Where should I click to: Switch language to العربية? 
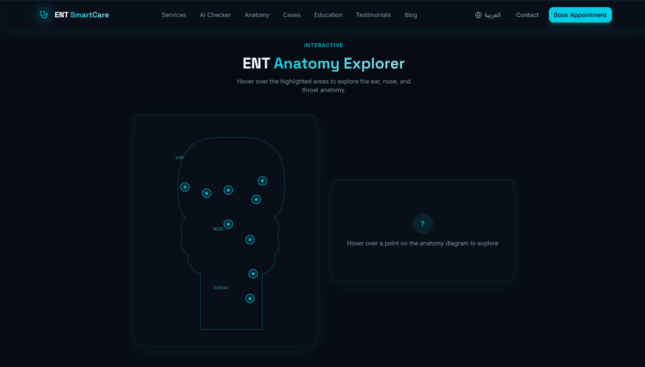[x=492, y=15]
